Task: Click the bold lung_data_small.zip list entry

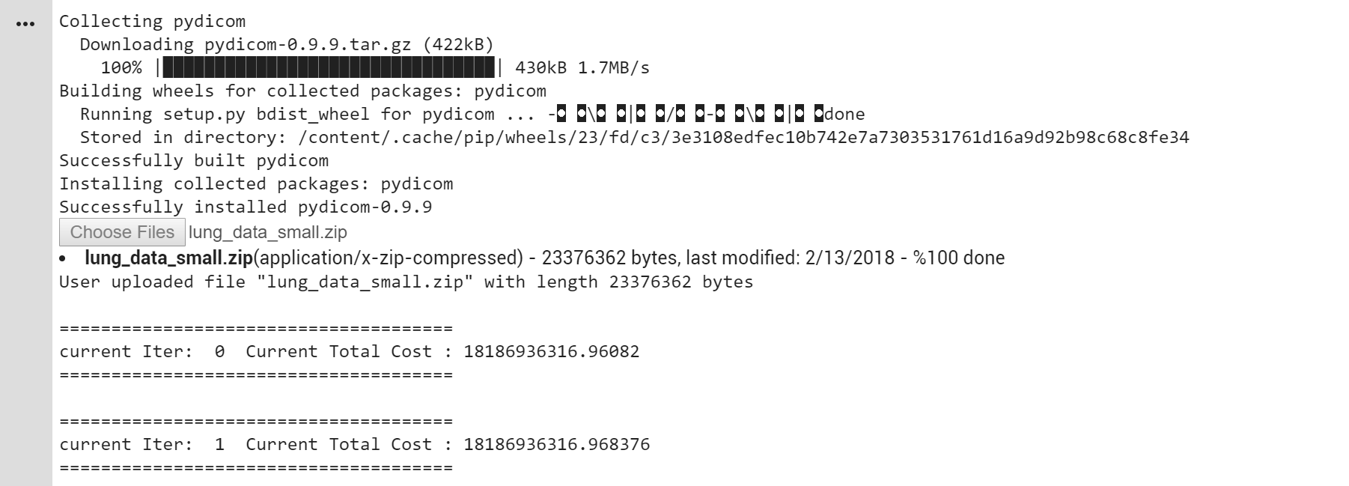Action: click(168, 258)
